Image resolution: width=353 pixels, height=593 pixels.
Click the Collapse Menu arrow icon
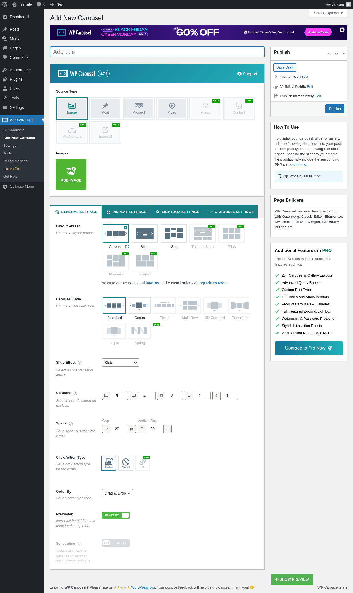coord(5,187)
